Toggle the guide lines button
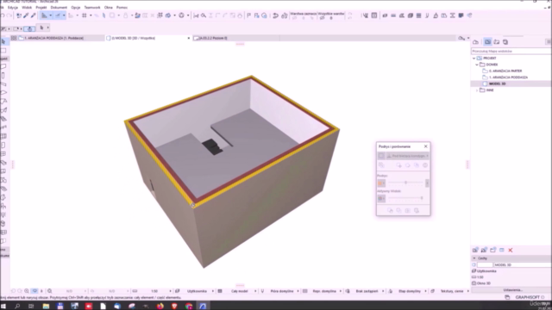 44,15
